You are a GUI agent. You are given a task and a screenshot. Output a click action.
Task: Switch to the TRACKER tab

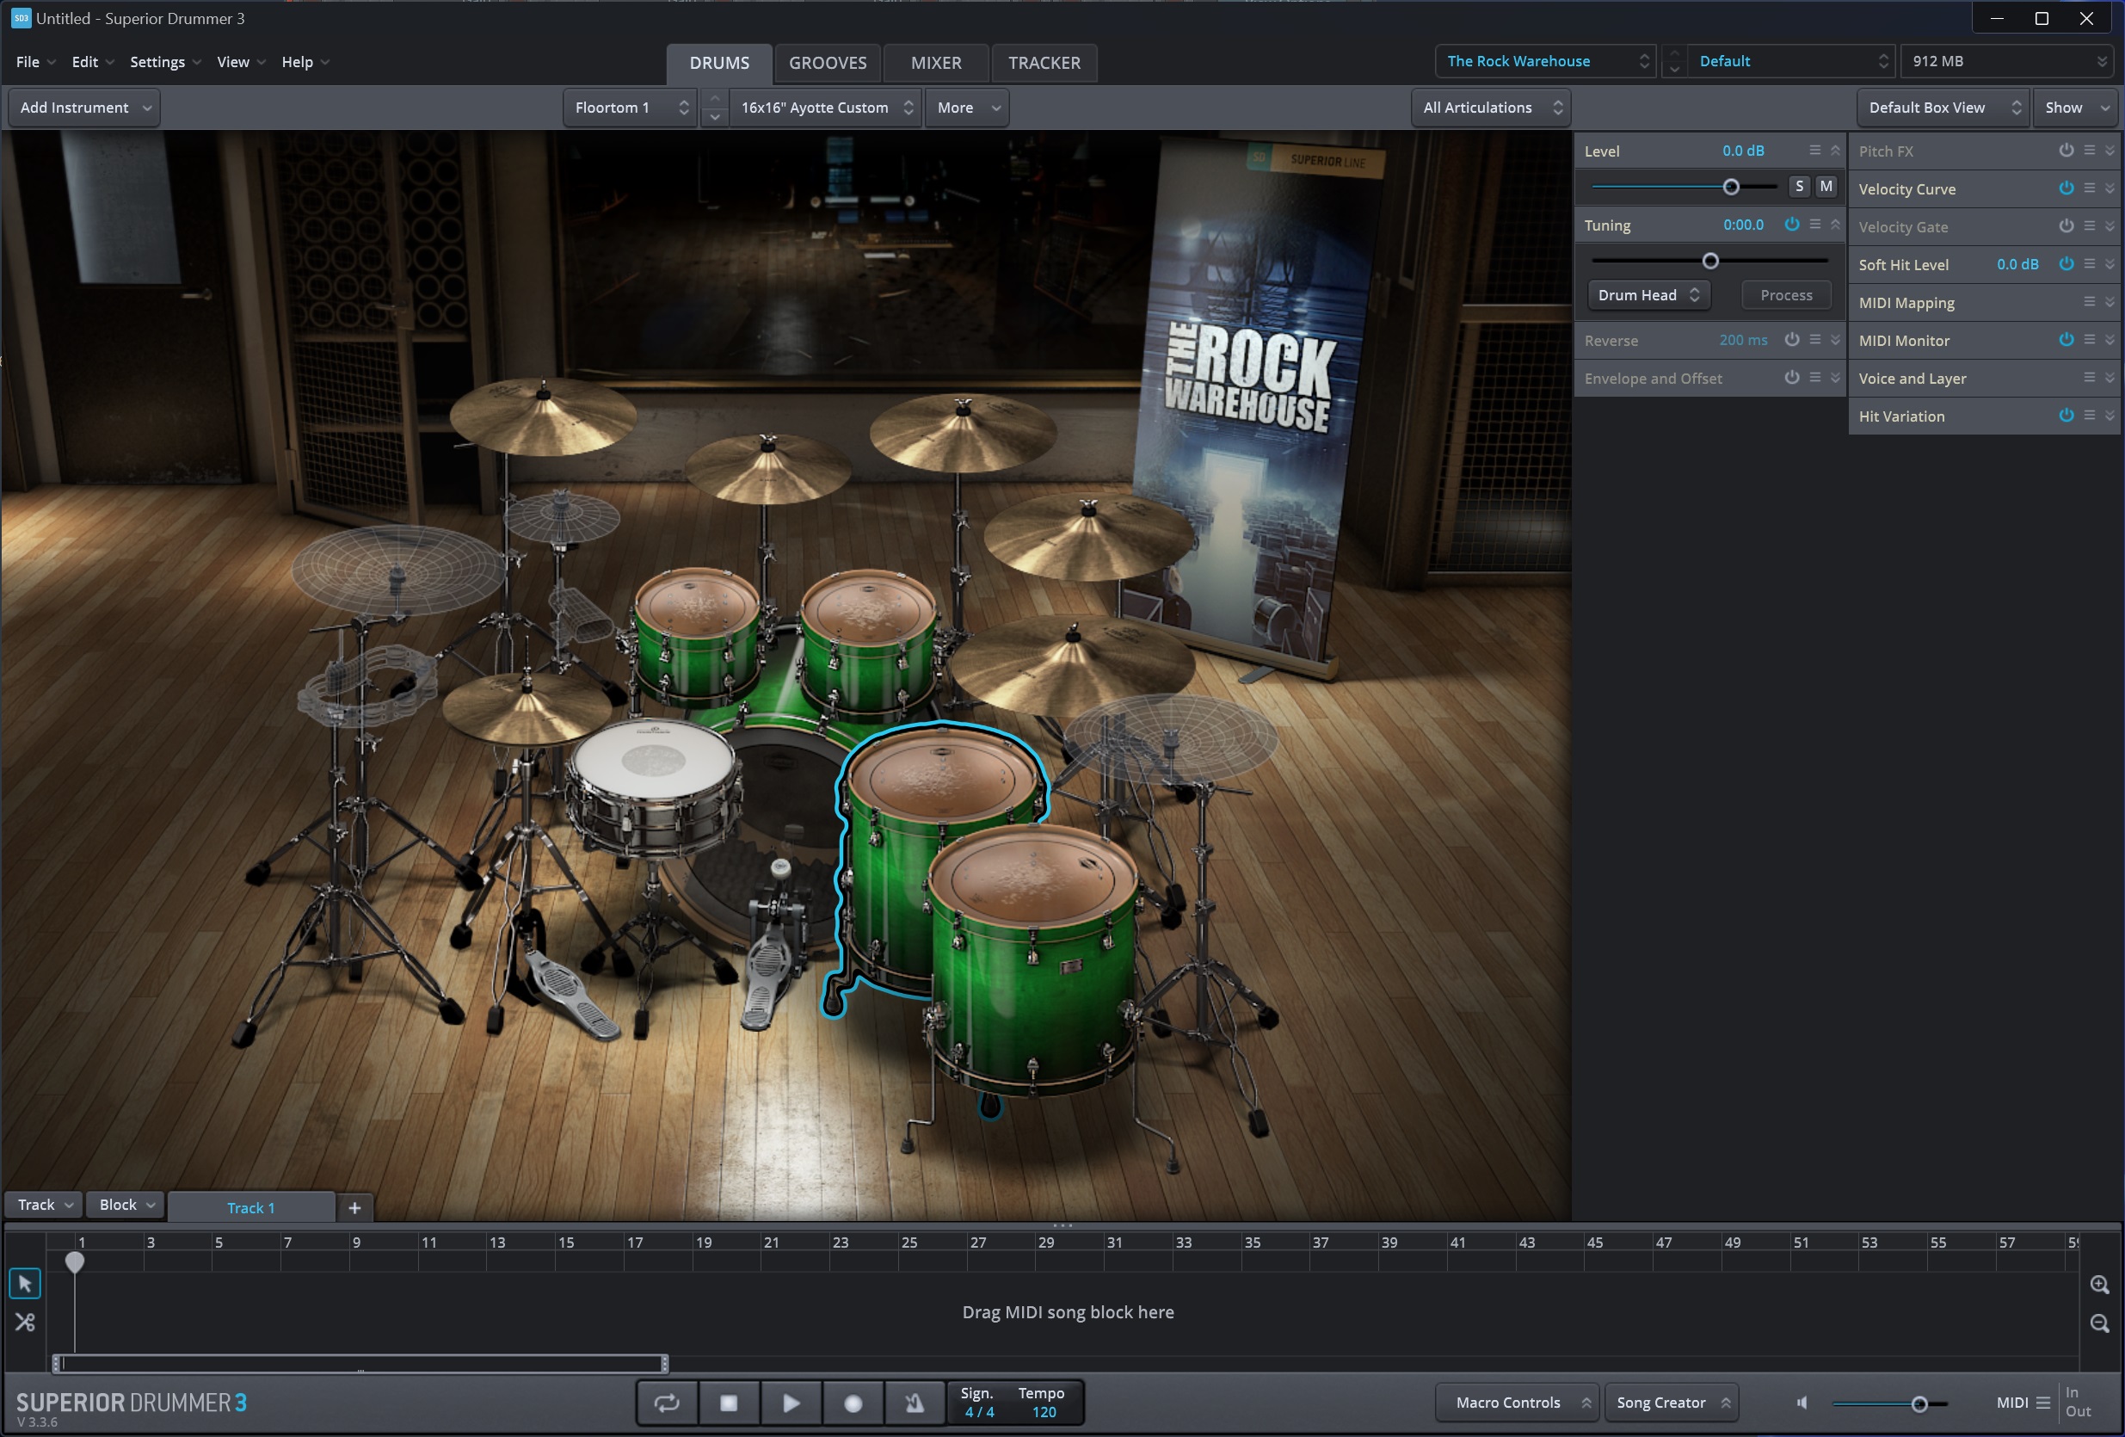1044,63
